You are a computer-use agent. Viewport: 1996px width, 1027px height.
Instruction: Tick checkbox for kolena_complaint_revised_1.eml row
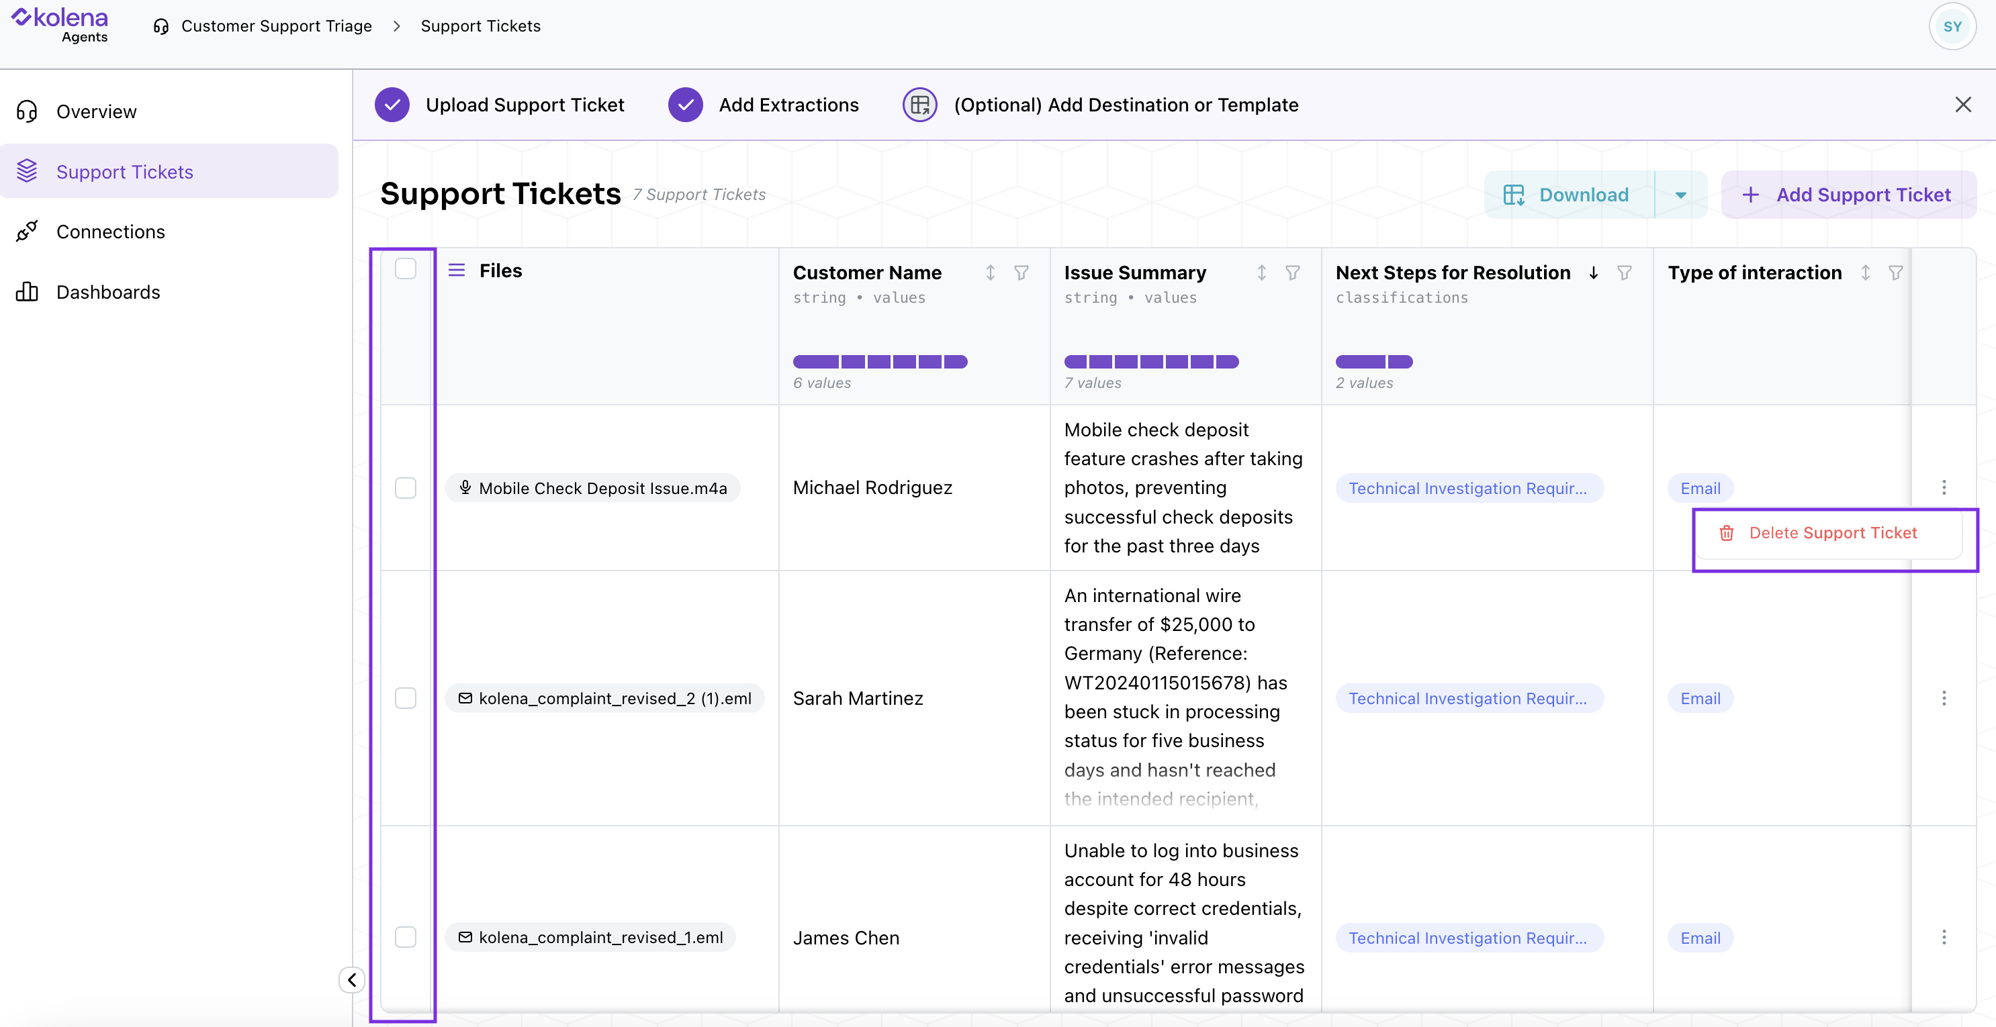click(405, 937)
